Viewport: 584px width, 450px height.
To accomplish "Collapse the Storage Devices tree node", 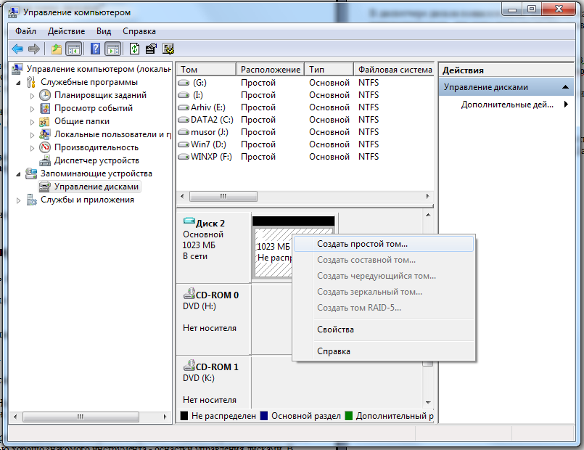I will point(18,174).
